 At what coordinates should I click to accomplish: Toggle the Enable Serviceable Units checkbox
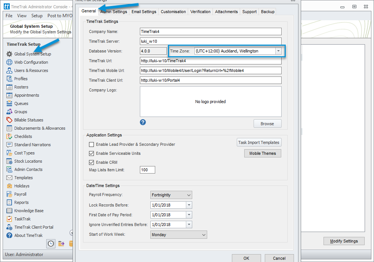[x=91, y=153]
